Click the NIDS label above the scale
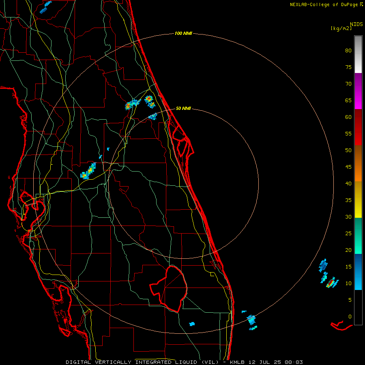This screenshot has width=365, height=365. (x=356, y=24)
